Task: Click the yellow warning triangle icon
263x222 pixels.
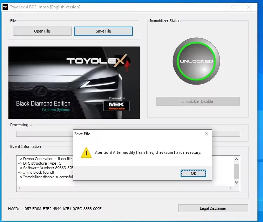Action: [86, 152]
